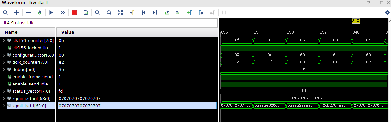Run trigger for this ILA core
Image resolution: width=391 pixels, height=122 pixels.
click(51, 12)
